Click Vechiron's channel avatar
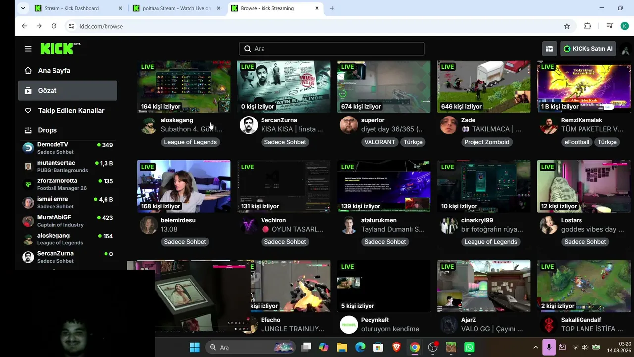This screenshot has width=634, height=357. [249, 225]
